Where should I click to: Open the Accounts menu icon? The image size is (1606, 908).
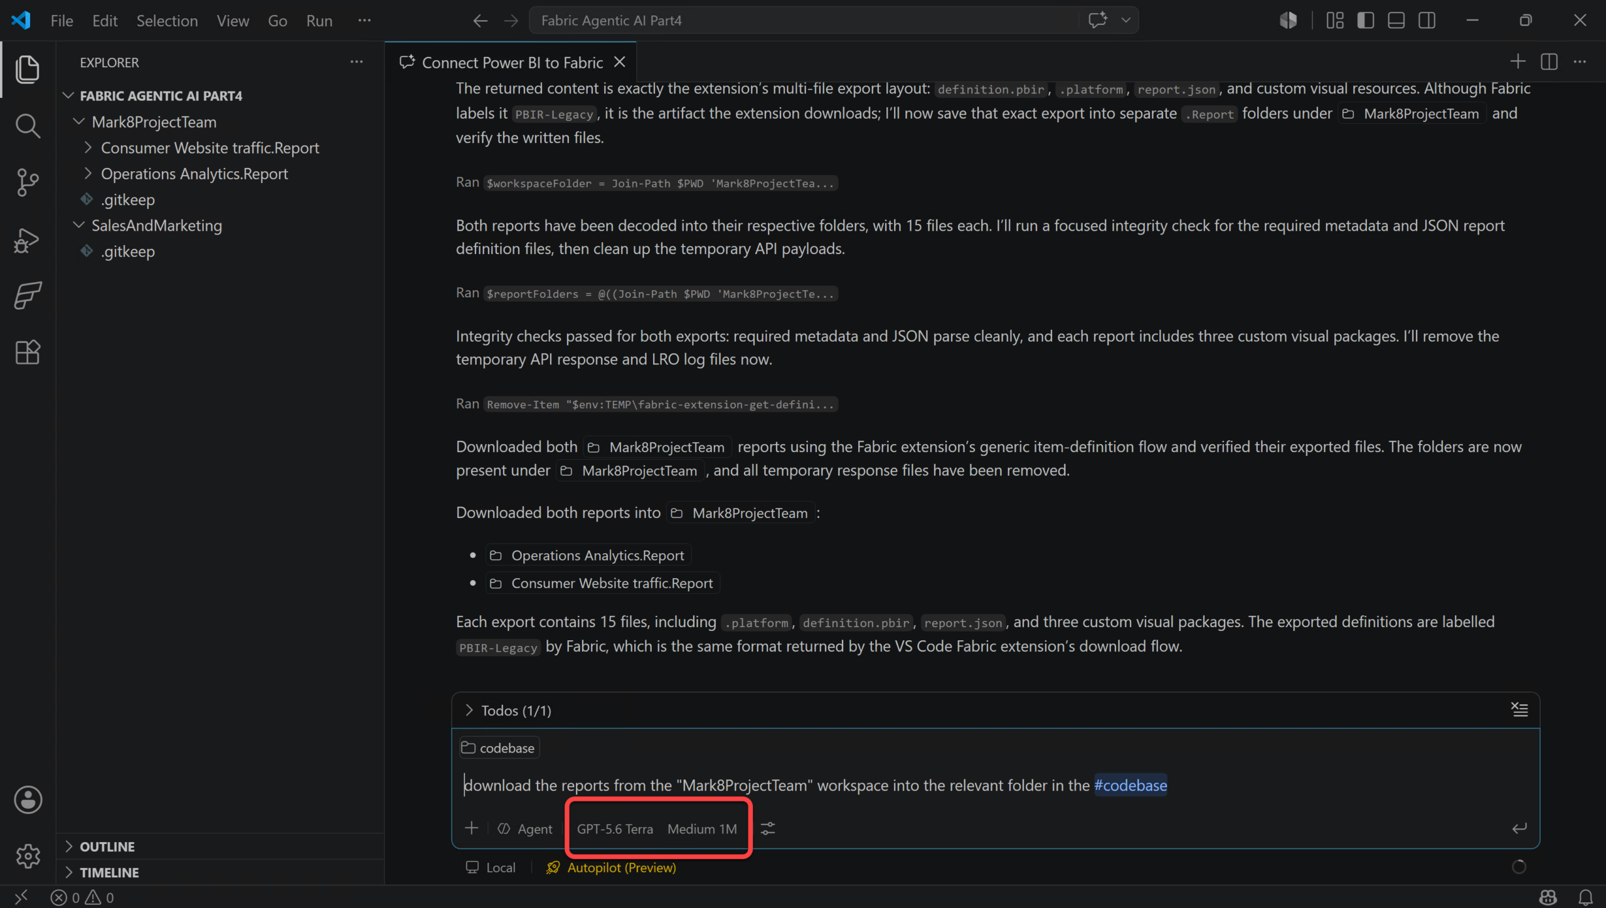pos(28,800)
